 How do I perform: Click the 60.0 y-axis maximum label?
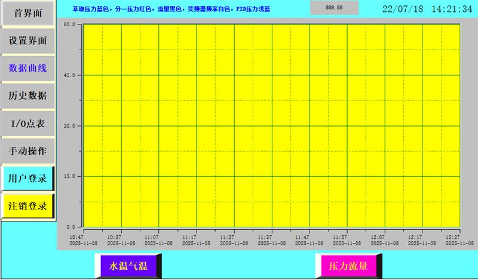[69, 24]
